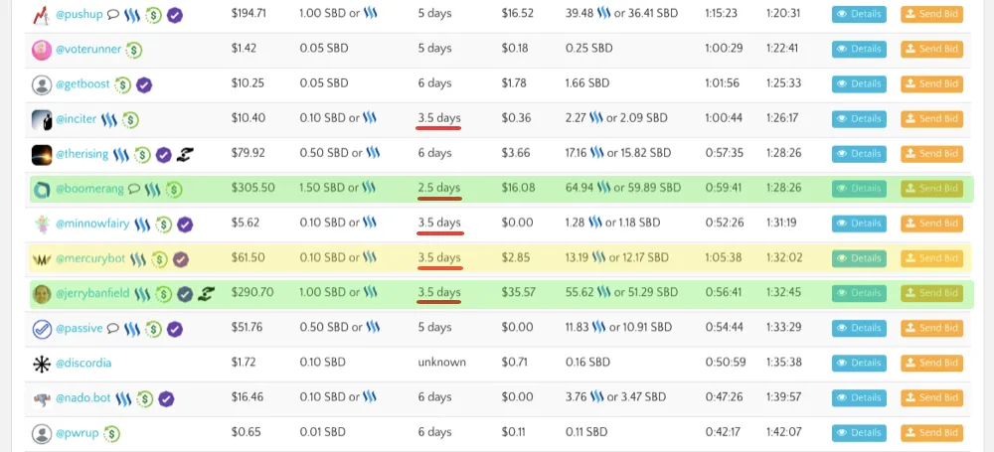Screen dimensions: 994x452
Task: Send Bid to @nado.bot
Action: [932, 397]
